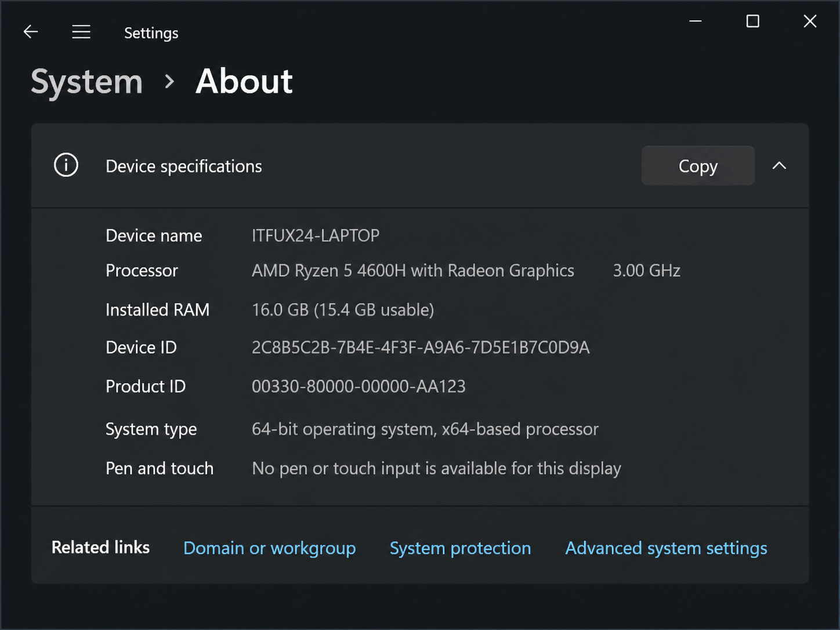840x630 pixels.
Task: Click the Device name label
Action: (154, 236)
